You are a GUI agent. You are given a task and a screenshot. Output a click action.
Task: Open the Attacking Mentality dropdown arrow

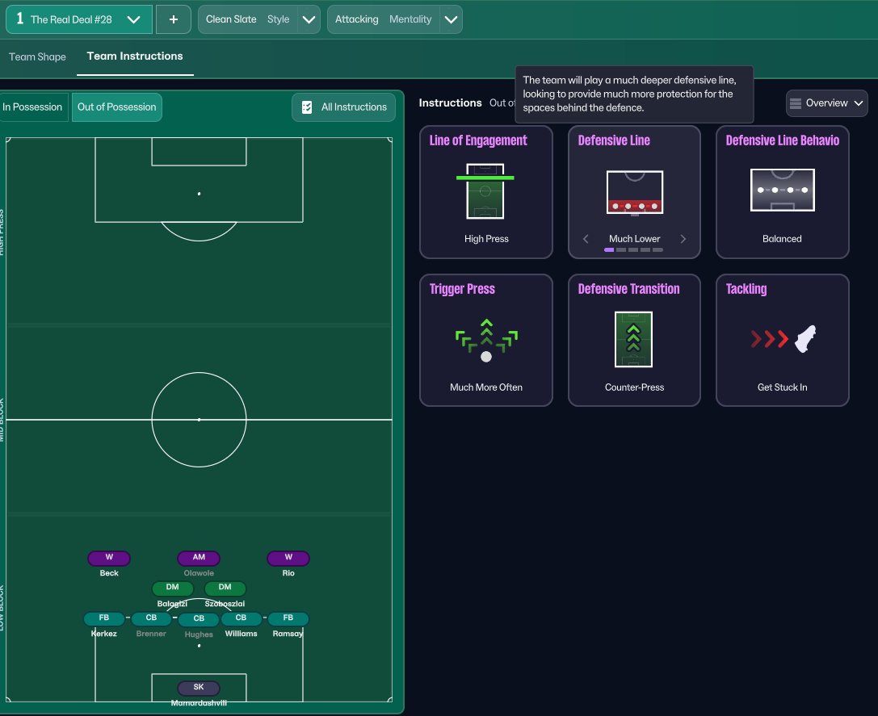point(452,19)
